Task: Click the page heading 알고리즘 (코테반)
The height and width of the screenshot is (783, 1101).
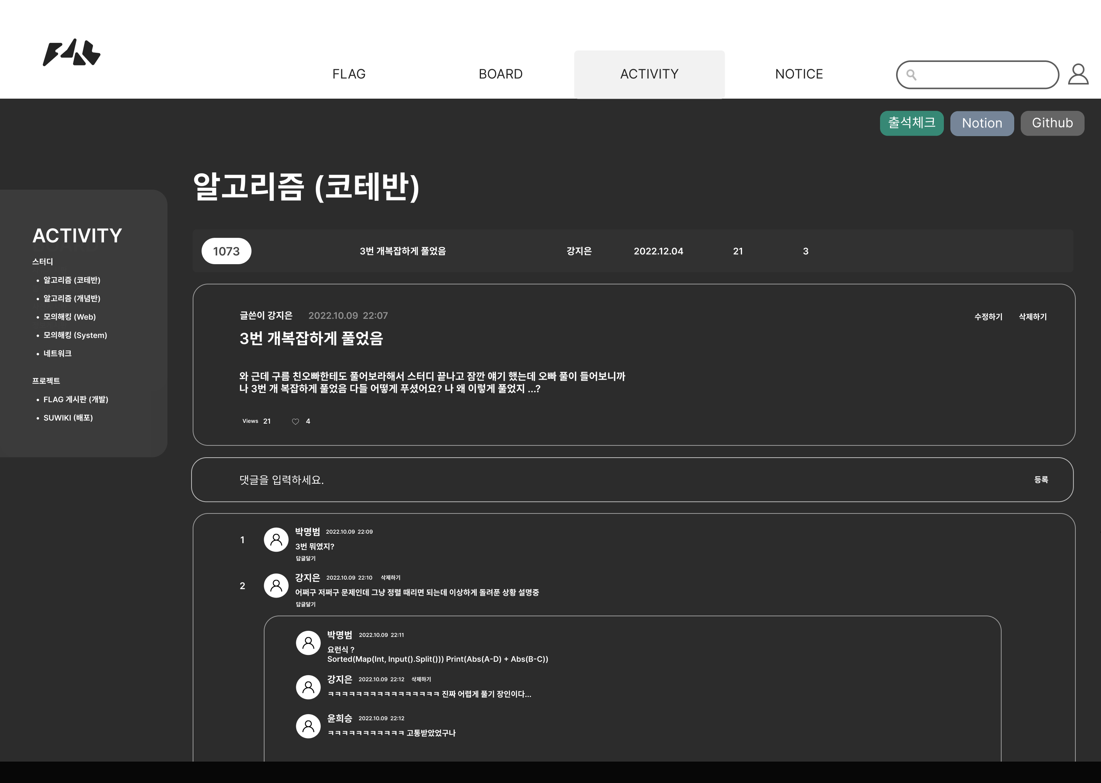Action: click(x=306, y=187)
